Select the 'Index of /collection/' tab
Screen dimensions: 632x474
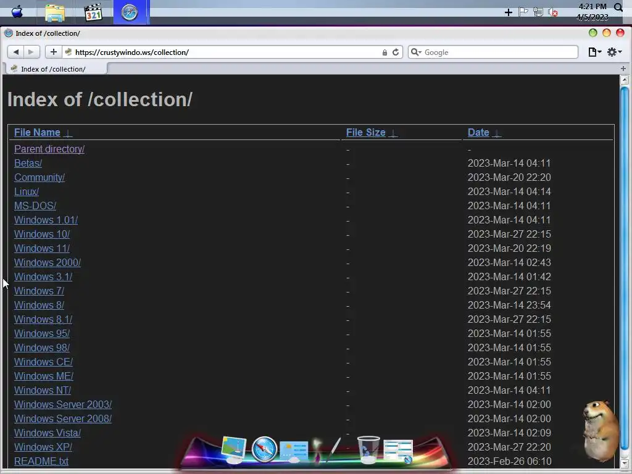click(x=55, y=69)
